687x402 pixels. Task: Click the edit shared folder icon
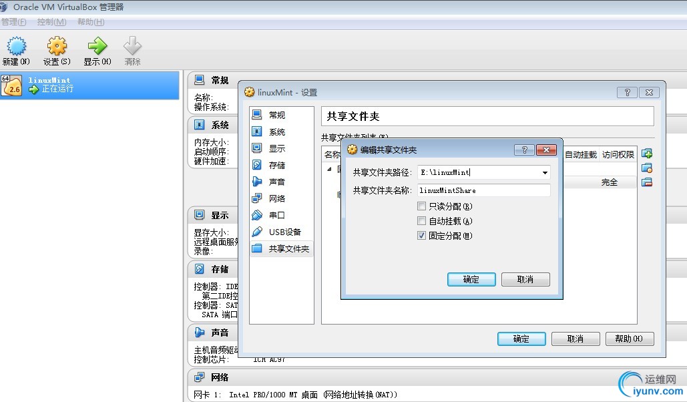click(647, 168)
